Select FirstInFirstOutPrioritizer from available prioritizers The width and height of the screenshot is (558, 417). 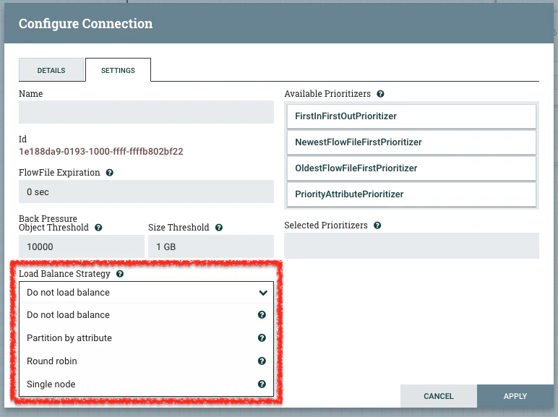pyautogui.click(x=411, y=116)
